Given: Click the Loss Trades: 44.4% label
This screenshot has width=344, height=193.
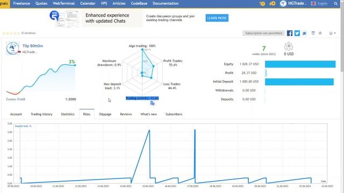Looking at the screenshot, I should (x=172, y=86).
